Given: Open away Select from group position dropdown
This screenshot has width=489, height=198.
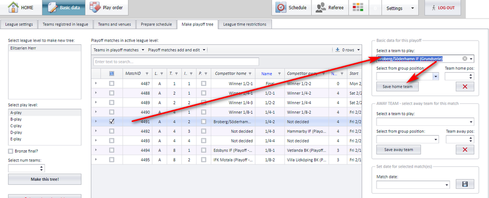Looking at the screenshot, I should 435,139.
